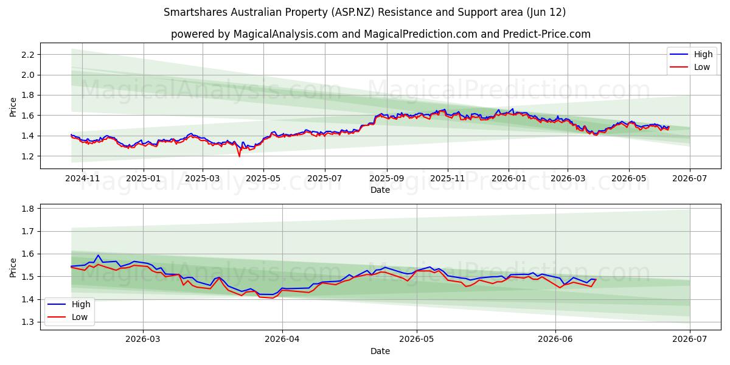Click the '2026-05' tick label on top chart
The height and width of the screenshot is (365, 730).
pyautogui.click(x=628, y=179)
